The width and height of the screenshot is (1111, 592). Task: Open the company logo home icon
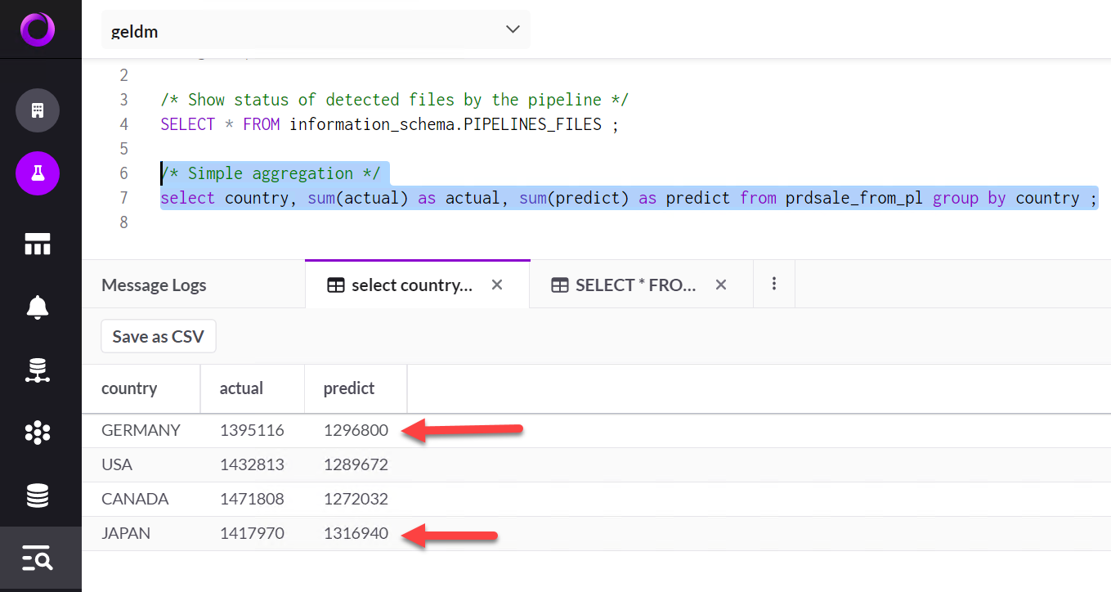pos(37,29)
